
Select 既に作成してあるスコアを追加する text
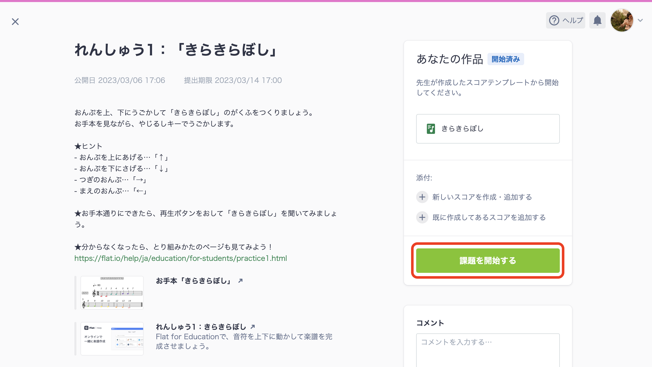pyautogui.click(x=489, y=217)
